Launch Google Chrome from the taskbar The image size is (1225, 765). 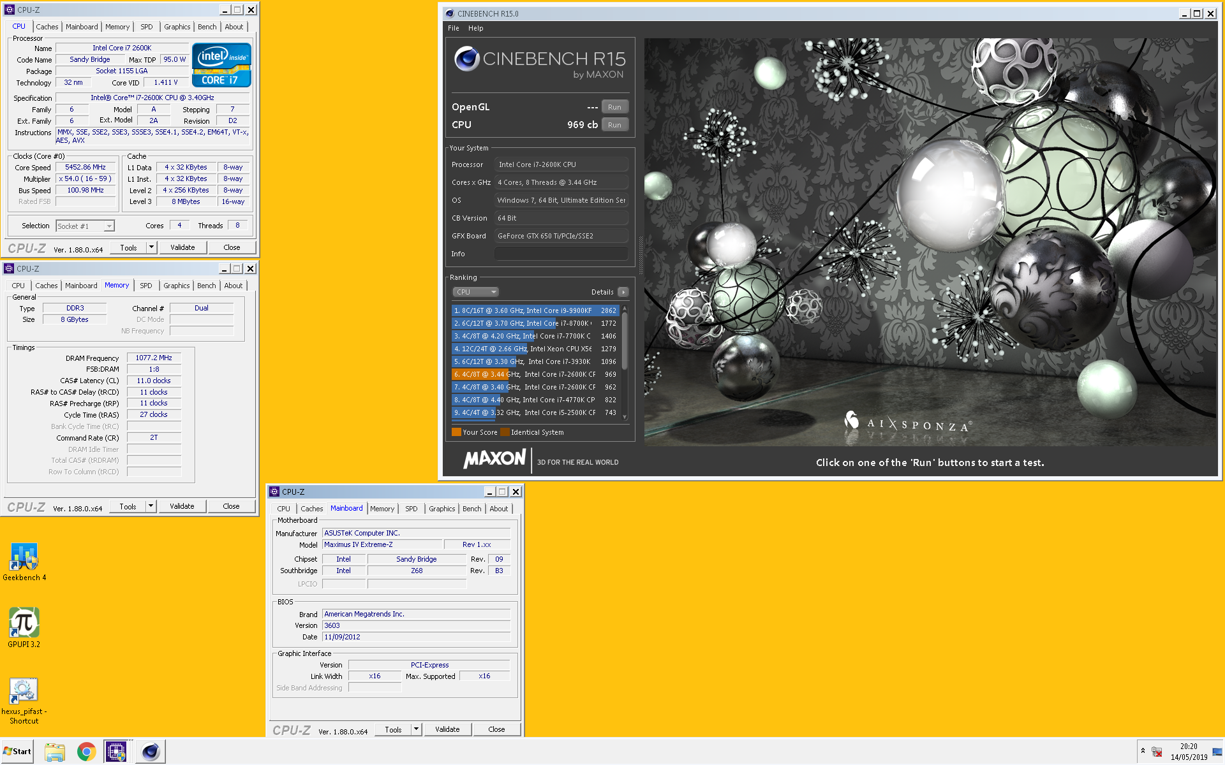pyautogui.click(x=86, y=752)
